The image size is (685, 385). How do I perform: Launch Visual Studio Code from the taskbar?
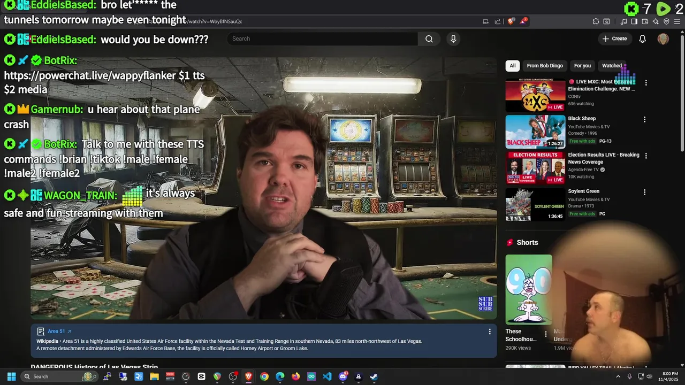pyautogui.click(x=327, y=376)
